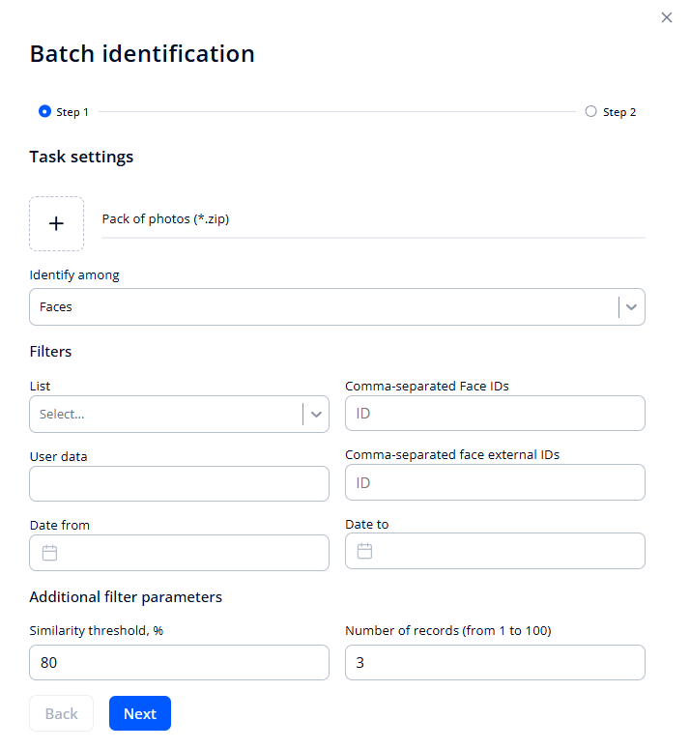Click the Similarity threshold field

(x=179, y=663)
